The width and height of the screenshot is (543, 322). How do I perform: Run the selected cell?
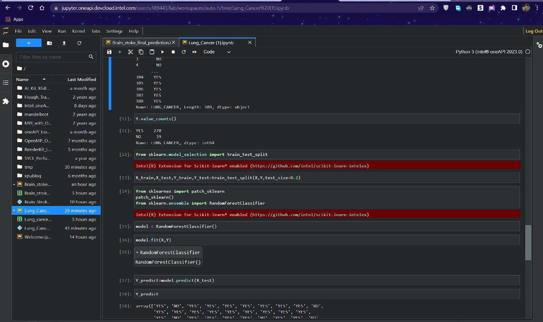pos(162,51)
